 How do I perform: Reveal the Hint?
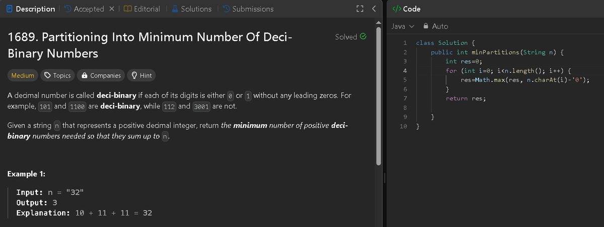pos(141,75)
